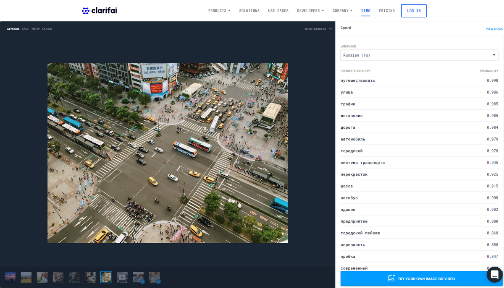Click the Predicted Concept column header
Screen dimensions: 504x288
pos(356,71)
